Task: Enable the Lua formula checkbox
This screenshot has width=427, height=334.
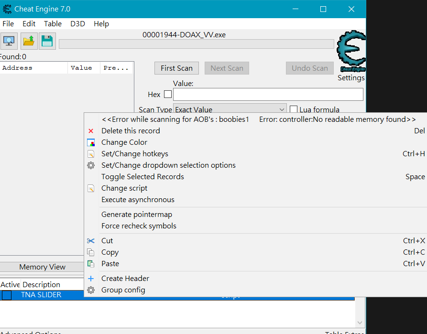Action: click(x=294, y=109)
